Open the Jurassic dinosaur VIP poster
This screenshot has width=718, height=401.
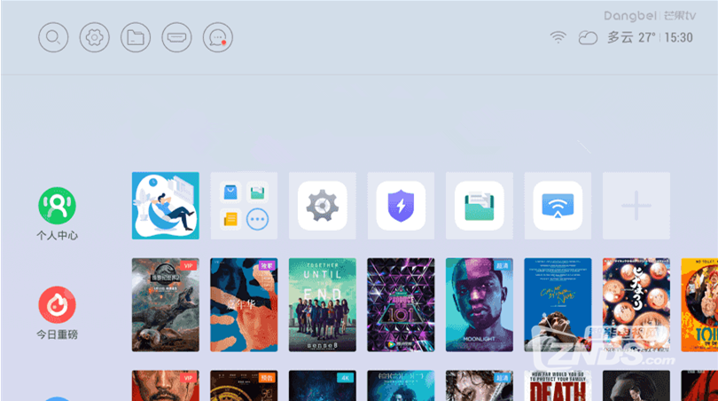(x=165, y=305)
